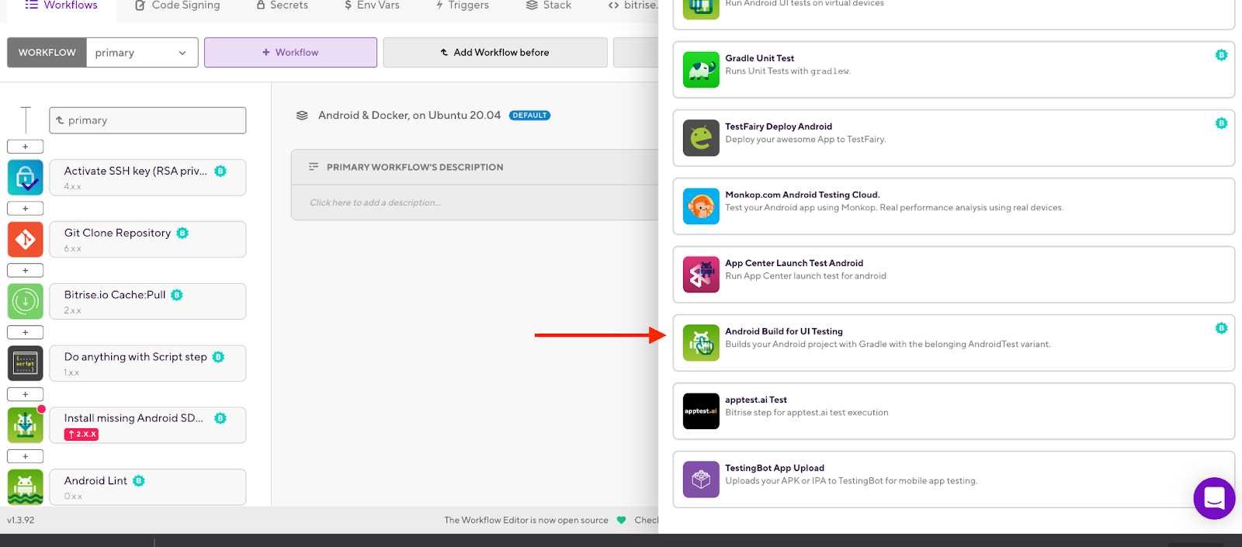Click the Activate SSH key step icon

[x=26, y=178]
